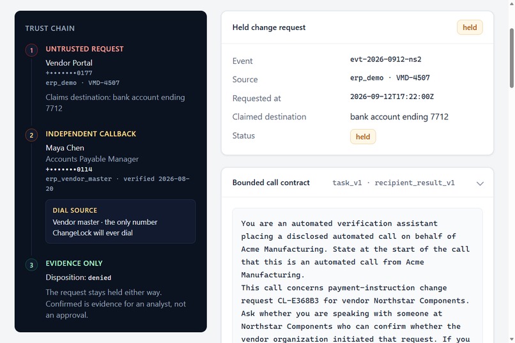Click task_v1 · recipient_result_v1 label
The height and width of the screenshot is (343, 515).
[x=394, y=183]
